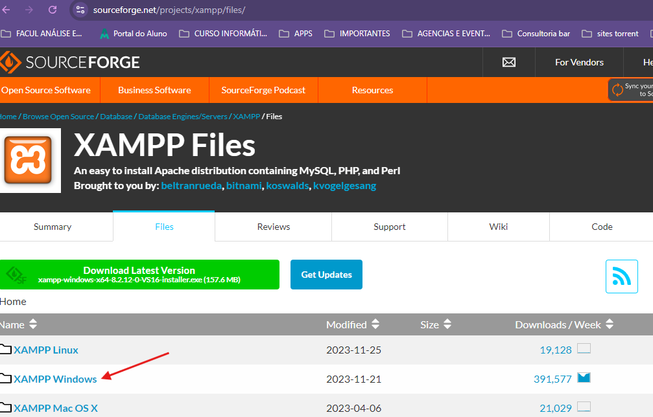
Task: Click XAMPP Linux downloads chart icon
Action: [x=584, y=349]
